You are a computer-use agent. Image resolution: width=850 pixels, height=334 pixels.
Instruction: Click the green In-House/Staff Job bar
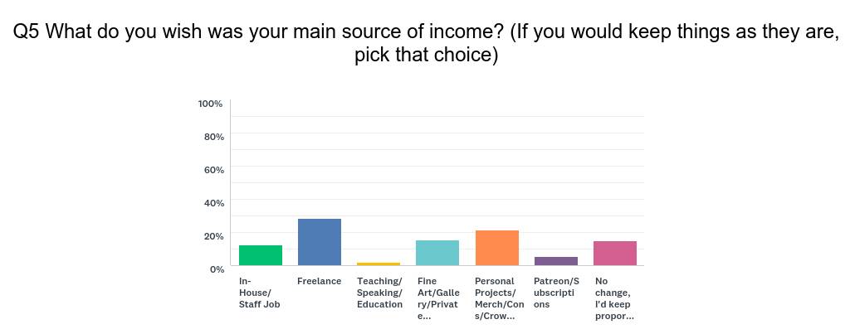260,255
